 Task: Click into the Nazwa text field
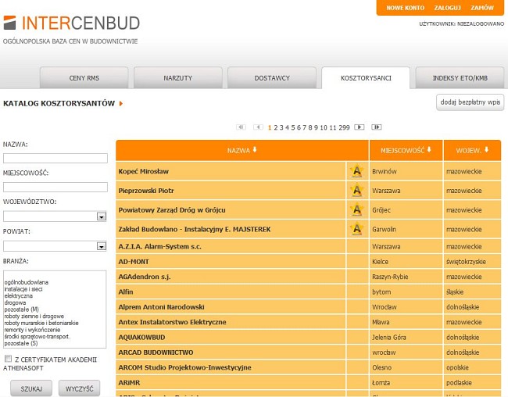click(55, 158)
